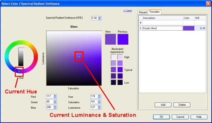Screen dimensions: 212x123
Task: Click the right High illuminated appearance swatch
Action: point(120,57)
